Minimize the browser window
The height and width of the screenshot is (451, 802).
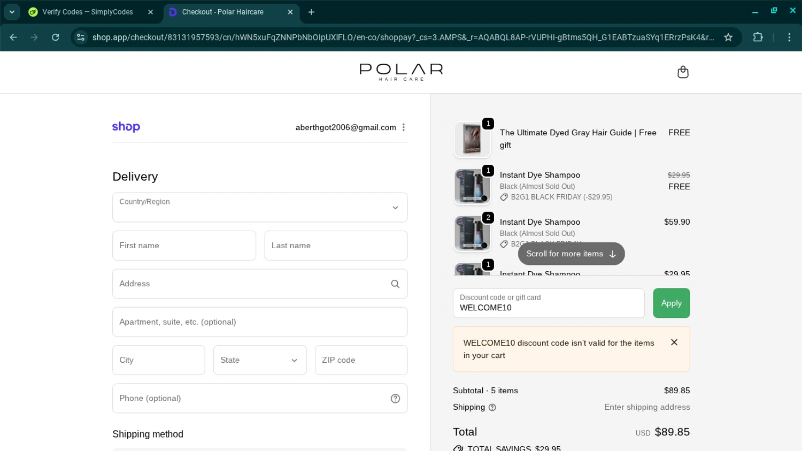tap(755, 12)
